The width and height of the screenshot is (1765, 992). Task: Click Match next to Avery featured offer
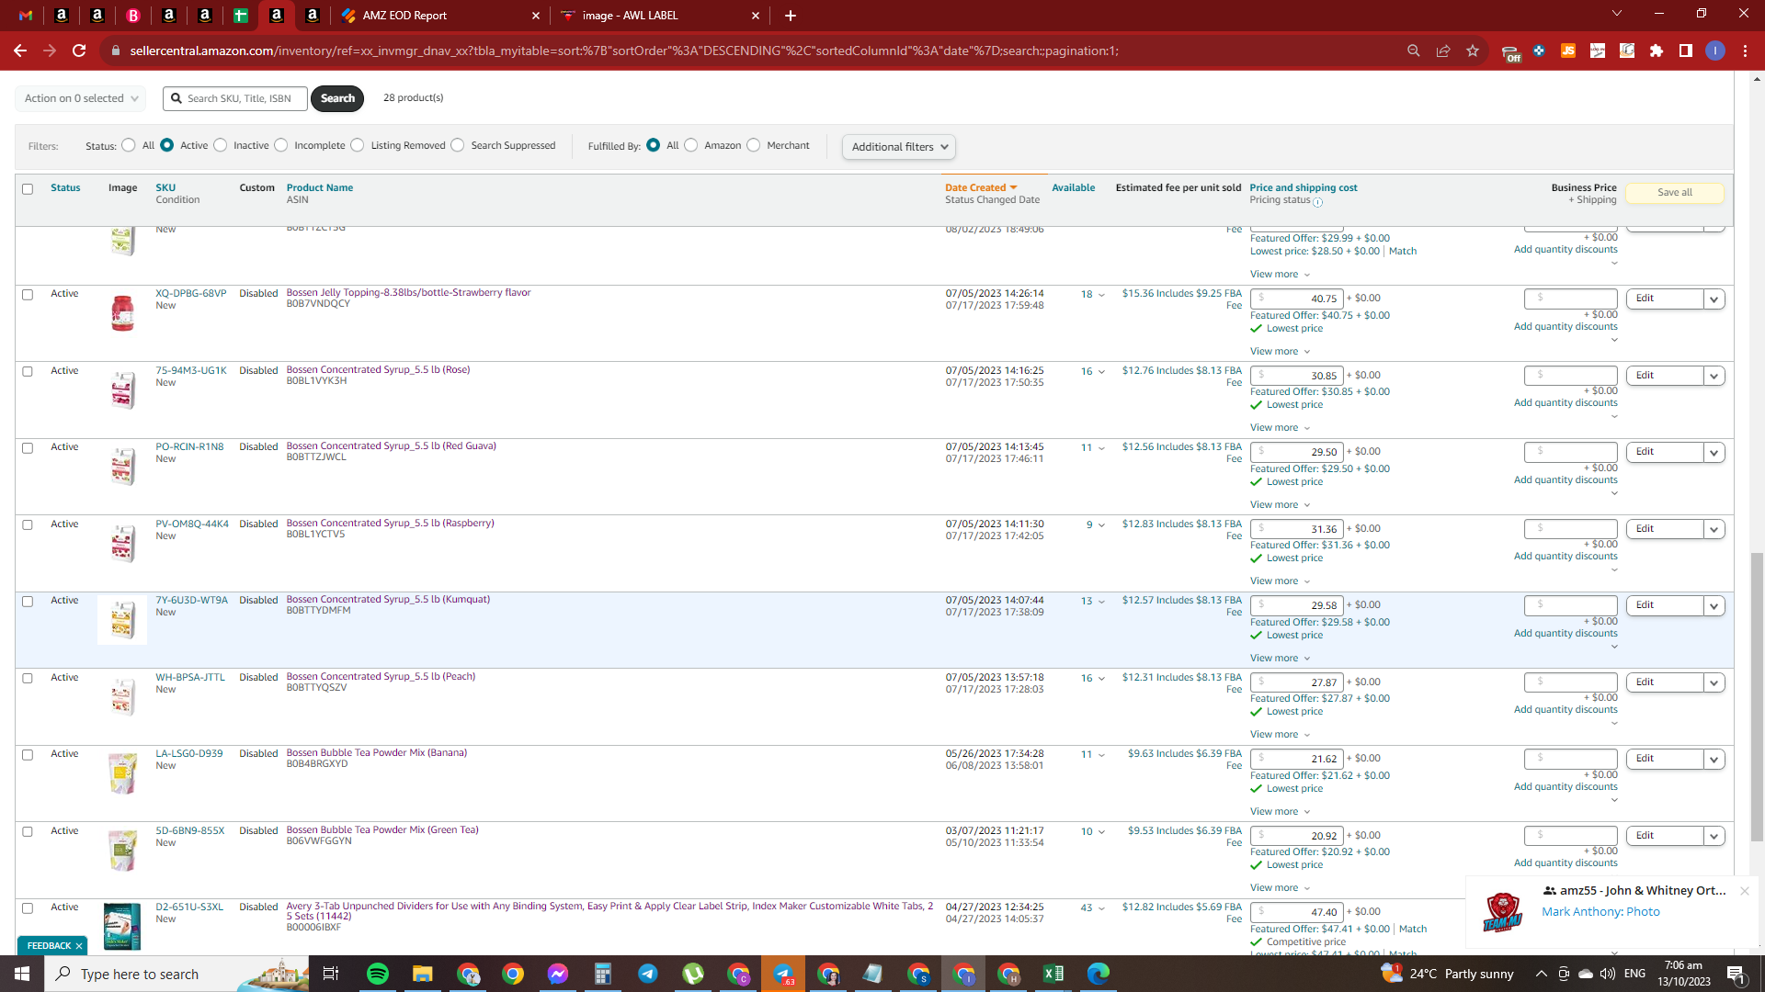(x=1412, y=930)
